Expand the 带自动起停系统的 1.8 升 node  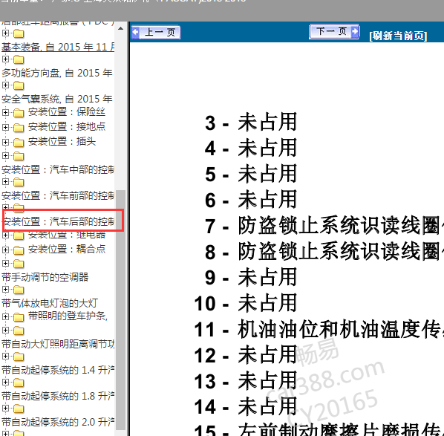[x=5, y=383]
